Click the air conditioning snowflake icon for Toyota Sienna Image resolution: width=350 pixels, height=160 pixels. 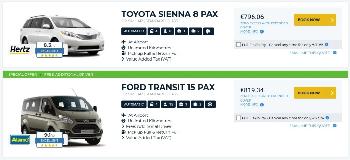click(208, 31)
